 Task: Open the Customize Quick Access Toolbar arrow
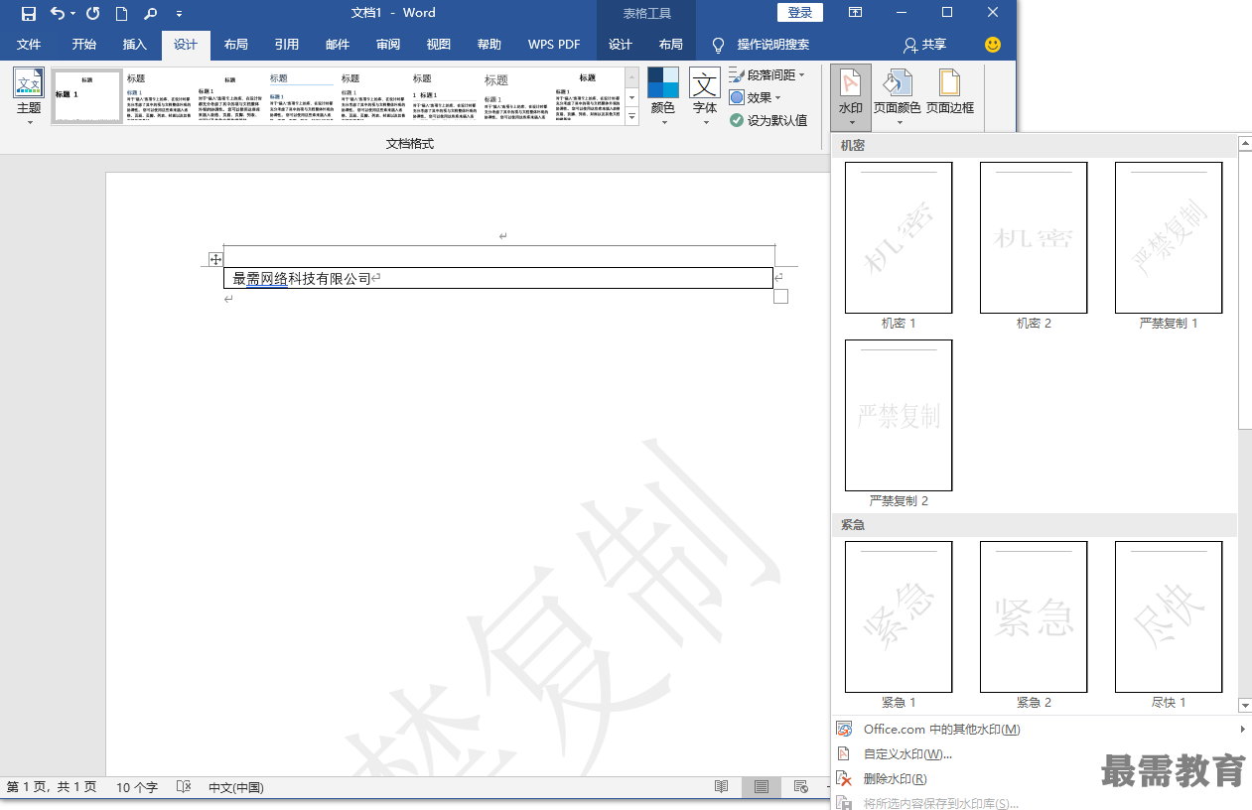tap(179, 14)
